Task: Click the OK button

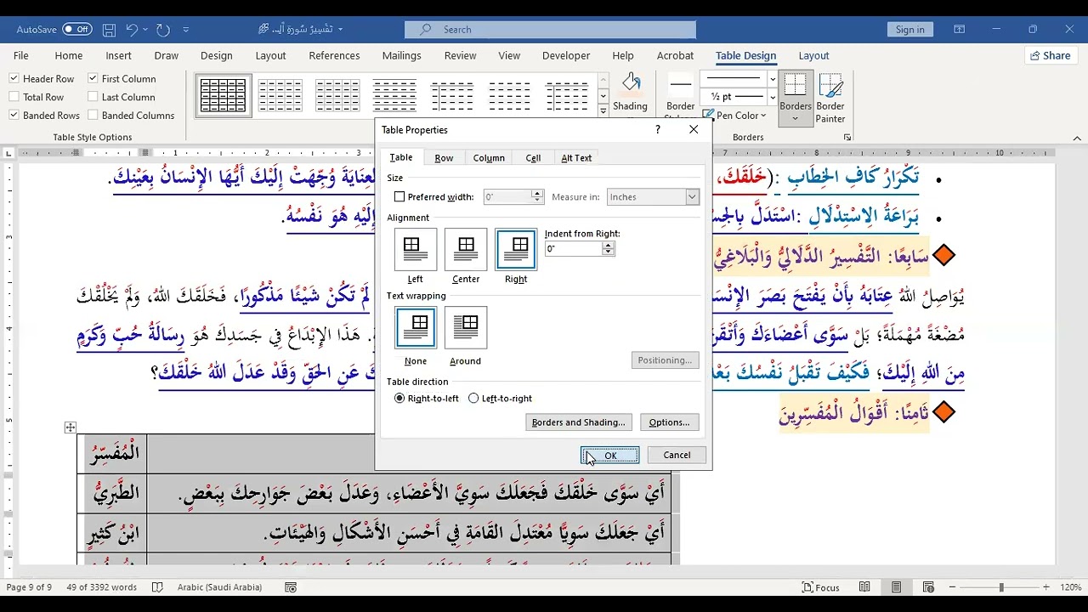Action: tap(610, 456)
